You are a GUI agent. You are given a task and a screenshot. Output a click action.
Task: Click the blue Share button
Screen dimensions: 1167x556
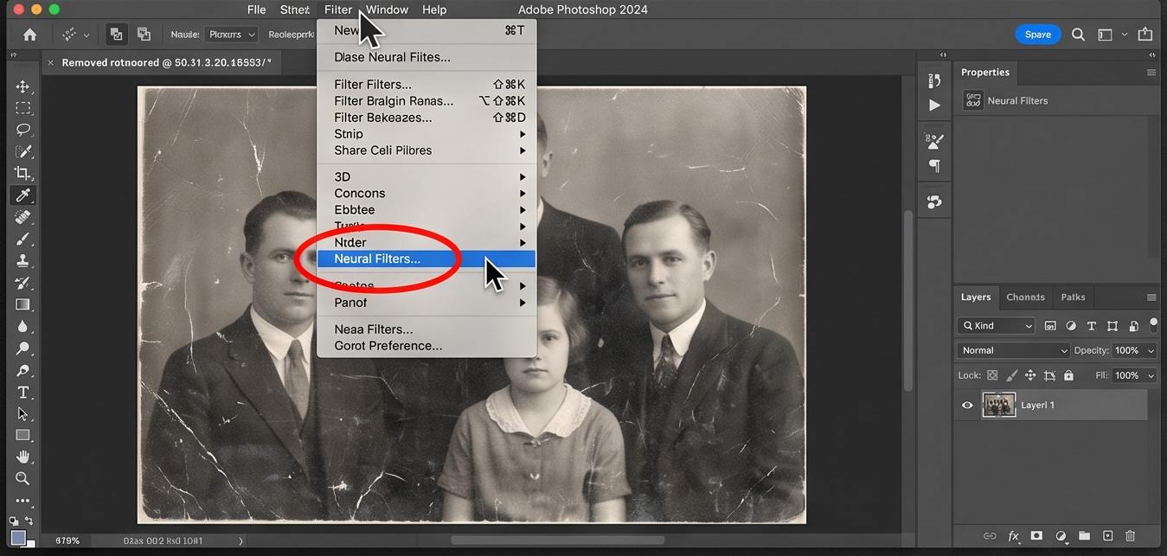(1037, 35)
